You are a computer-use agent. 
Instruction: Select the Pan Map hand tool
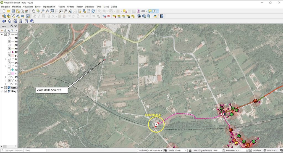click(33, 11)
